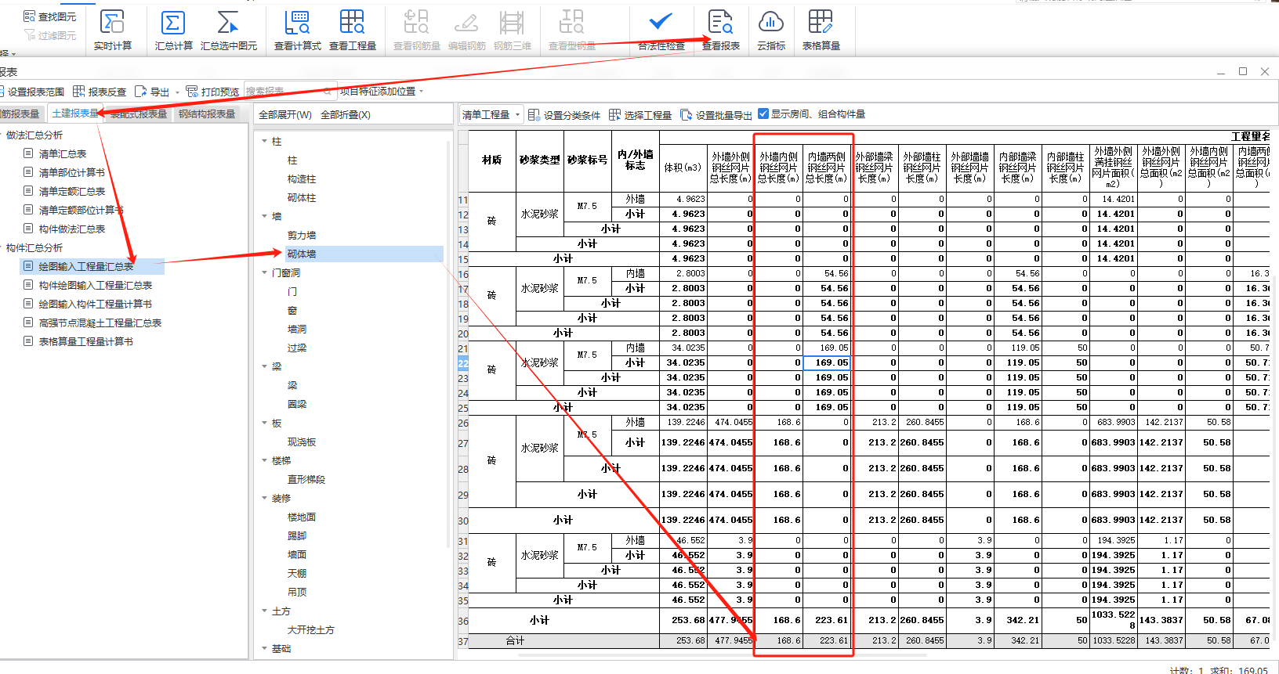Screen dimensions: 1279x674
Task: Switch to 钢筋报表量 tab
Action: (20, 114)
